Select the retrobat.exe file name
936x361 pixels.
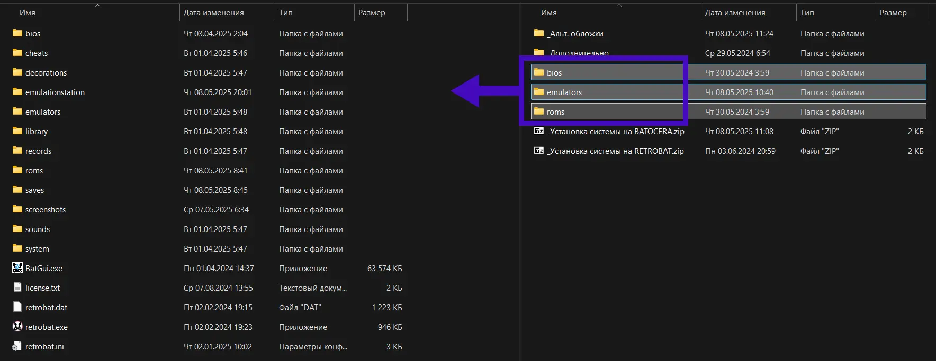47,327
